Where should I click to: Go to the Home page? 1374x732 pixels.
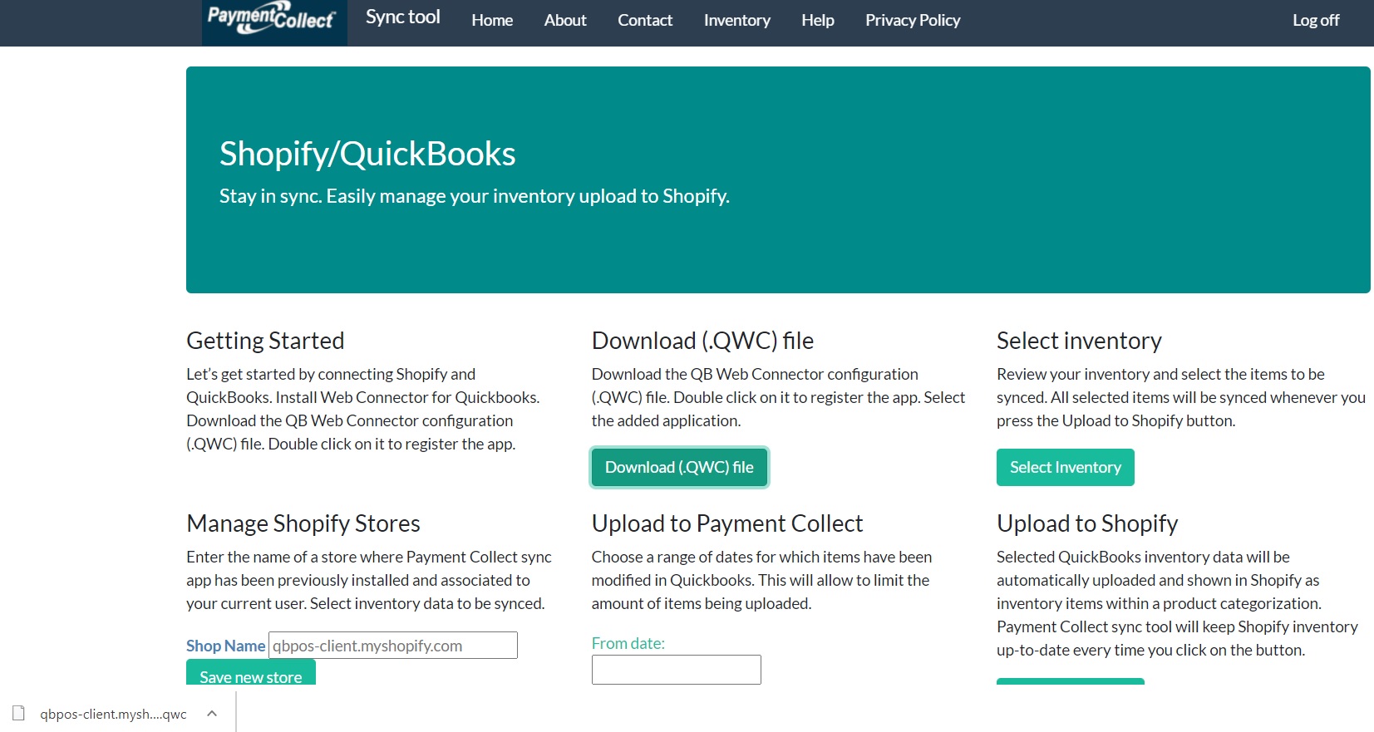click(x=492, y=20)
